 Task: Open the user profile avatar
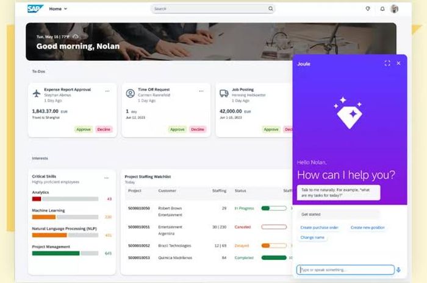click(x=394, y=9)
